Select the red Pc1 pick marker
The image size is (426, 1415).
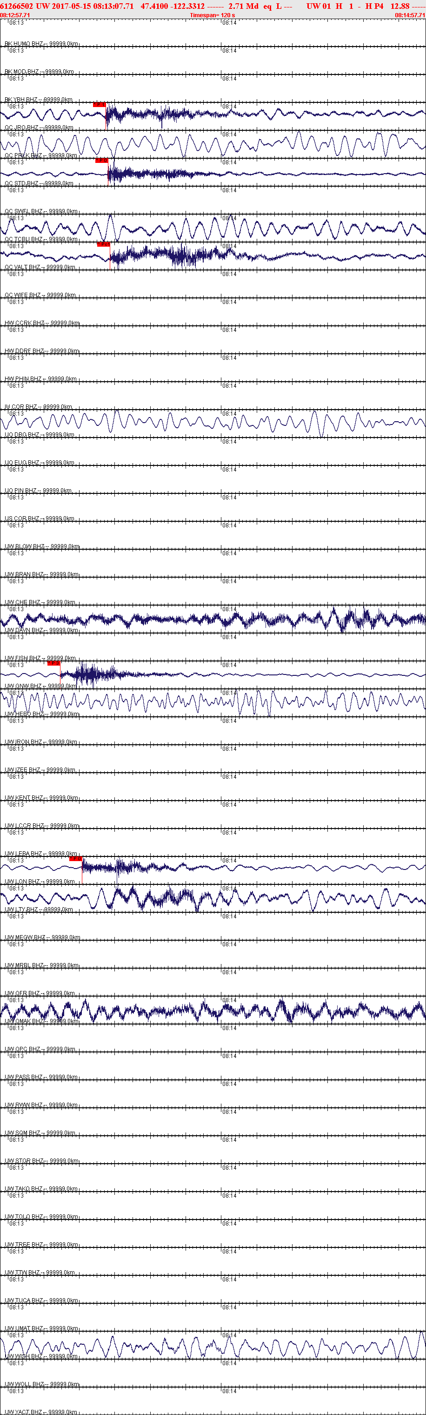[103, 244]
